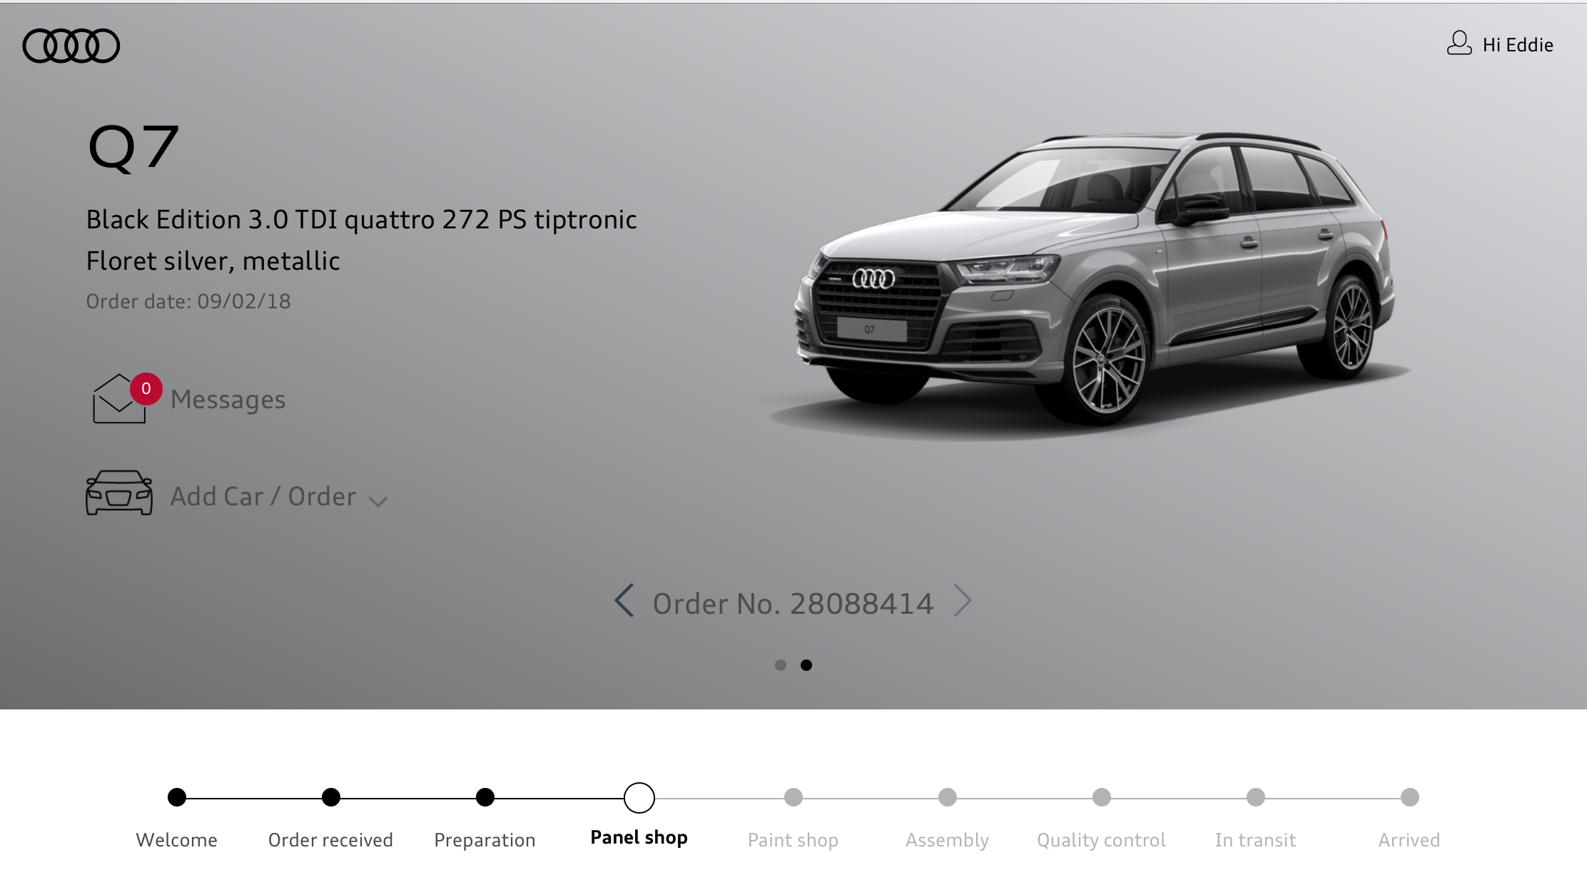
Task: Open the Messages link
Action: [x=228, y=400]
